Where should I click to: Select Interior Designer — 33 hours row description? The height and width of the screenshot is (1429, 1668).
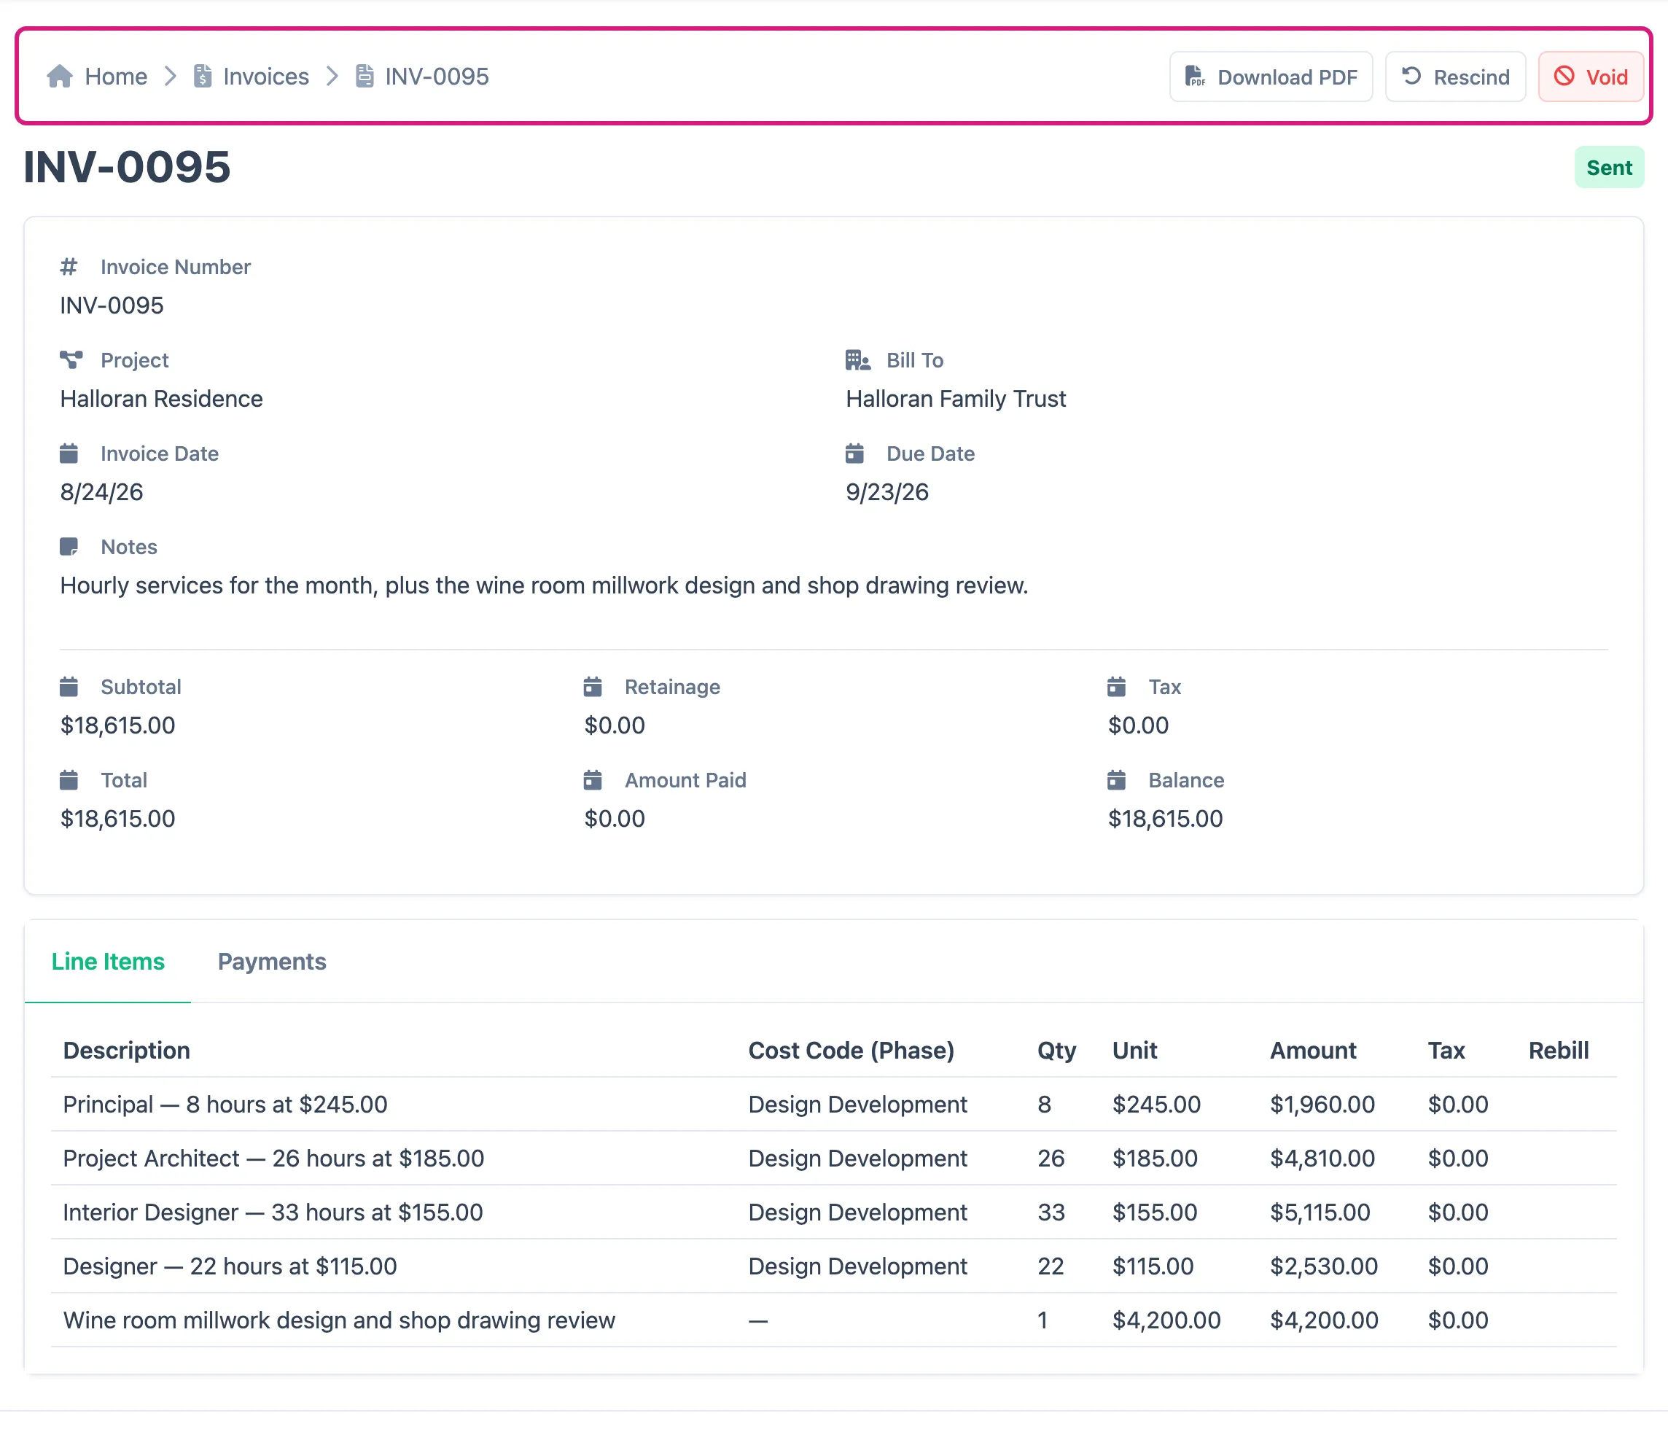pos(273,1212)
